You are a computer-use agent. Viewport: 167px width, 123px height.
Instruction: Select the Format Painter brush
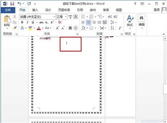(x=15, y=28)
